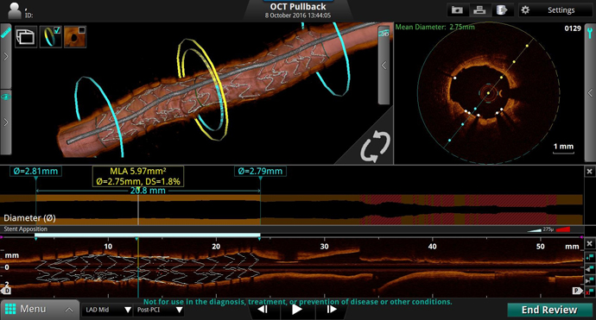596x320 pixels.
Task: Toggle the eye visibility icon on left panel
Action: click(6, 97)
